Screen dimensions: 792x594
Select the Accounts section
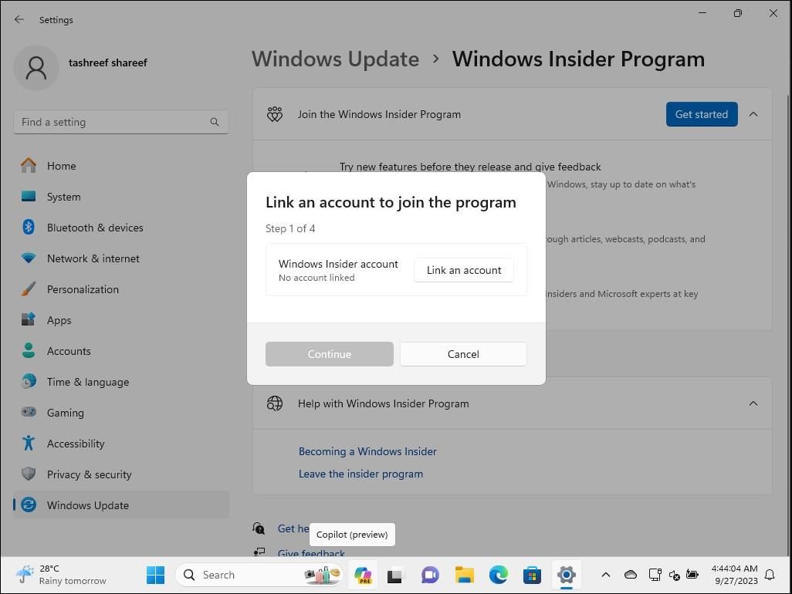click(x=69, y=351)
